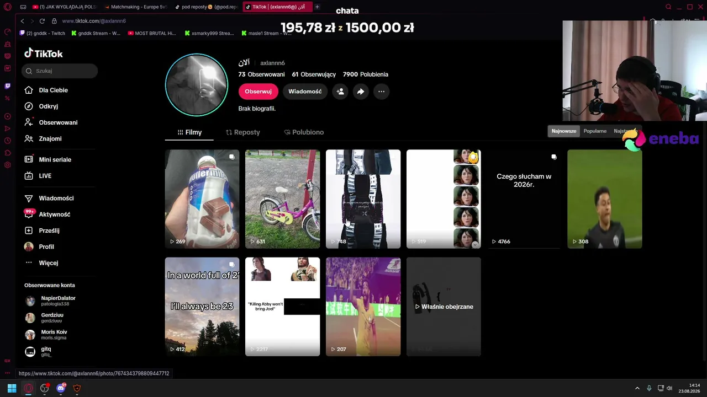Open the 'MOST BRUTAL' YouTube bookmark
This screenshot has width=707, height=397.
[x=152, y=33]
